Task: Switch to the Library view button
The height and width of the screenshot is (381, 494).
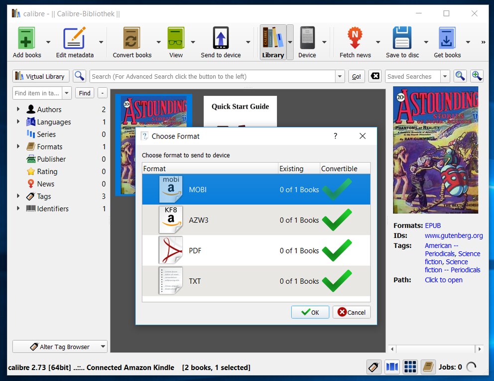Action: (273, 42)
